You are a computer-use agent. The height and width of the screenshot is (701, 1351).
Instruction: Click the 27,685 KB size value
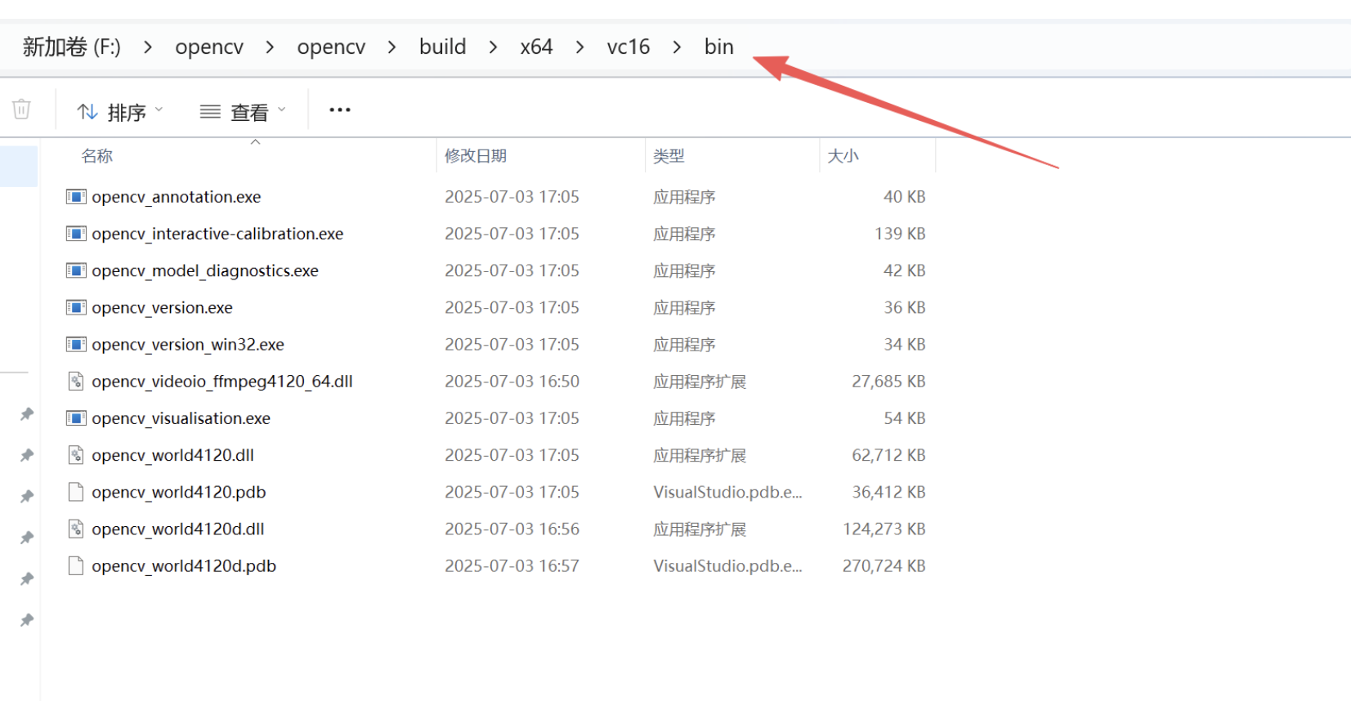pos(888,382)
